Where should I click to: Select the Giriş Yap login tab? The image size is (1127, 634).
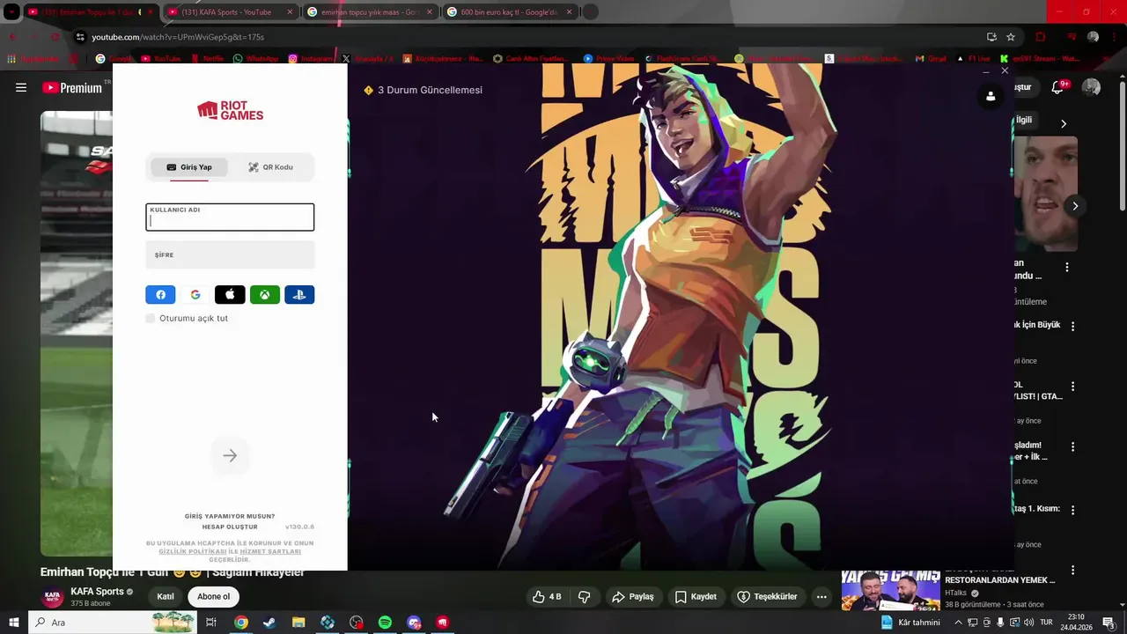(x=189, y=167)
